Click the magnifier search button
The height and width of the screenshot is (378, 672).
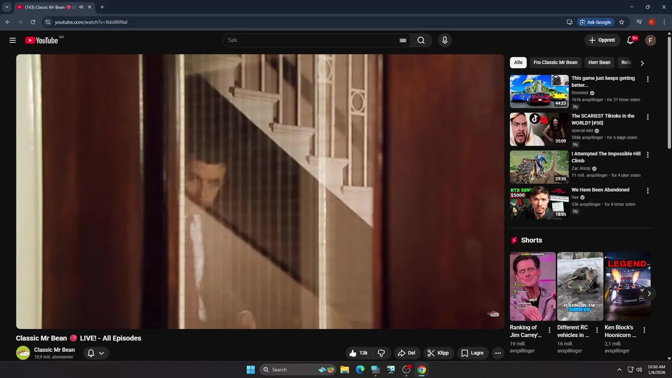click(421, 40)
